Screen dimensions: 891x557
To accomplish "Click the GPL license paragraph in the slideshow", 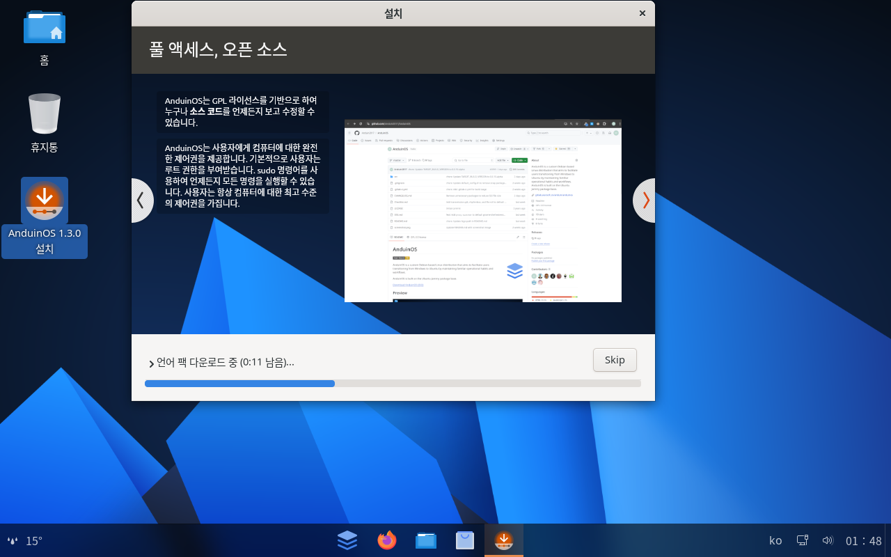I will [243, 111].
